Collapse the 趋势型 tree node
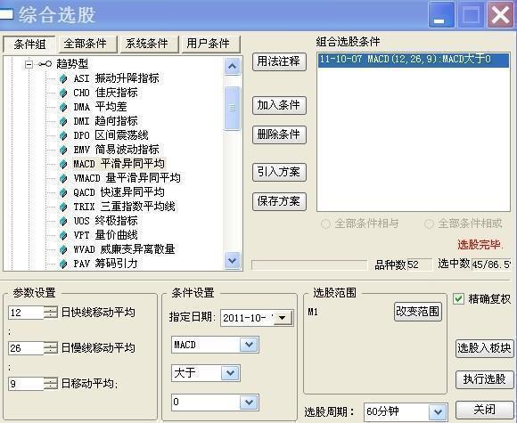 click(29, 64)
